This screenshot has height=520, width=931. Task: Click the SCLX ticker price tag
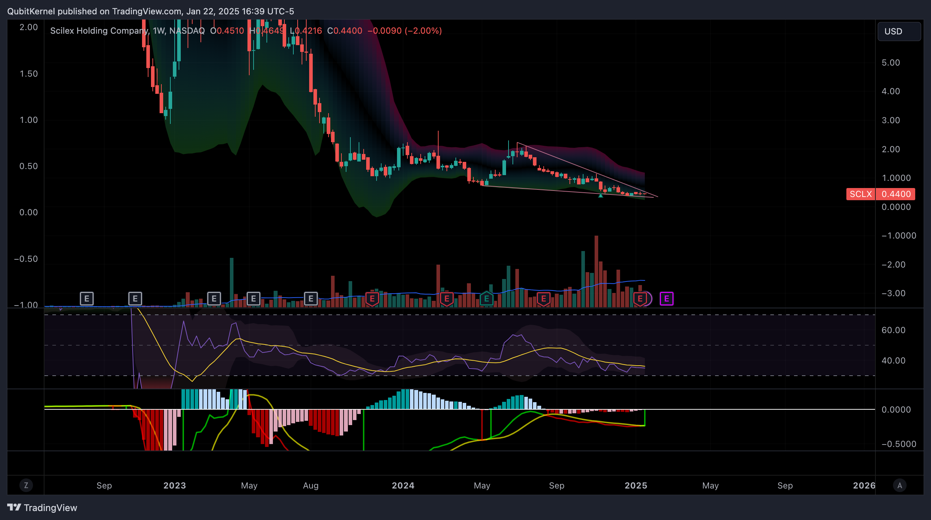860,194
